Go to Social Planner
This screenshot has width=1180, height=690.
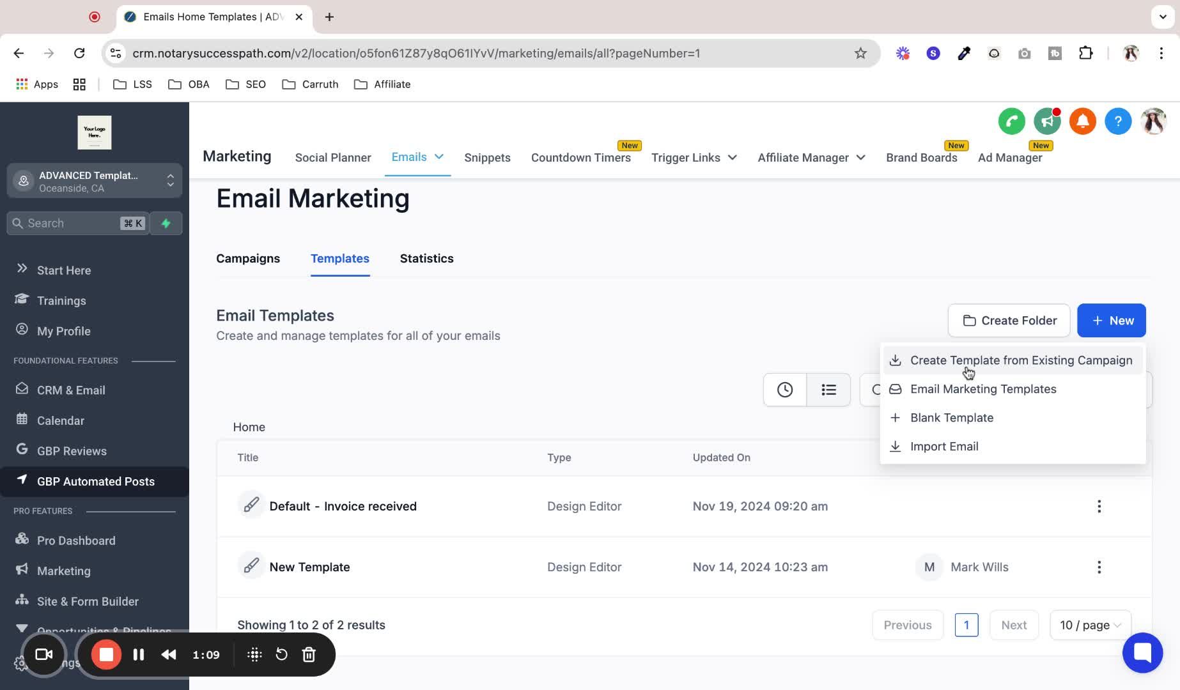tap(333, 158)
